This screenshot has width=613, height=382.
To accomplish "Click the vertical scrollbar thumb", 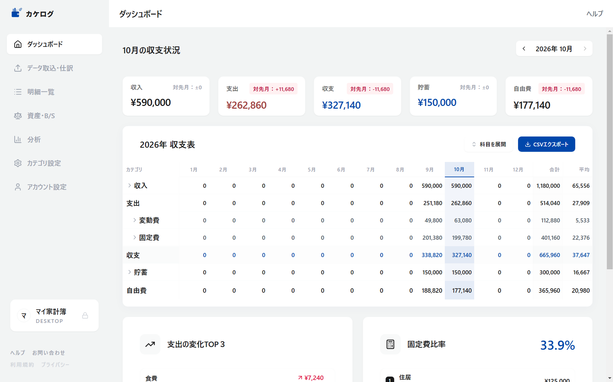I will (610, 152).
